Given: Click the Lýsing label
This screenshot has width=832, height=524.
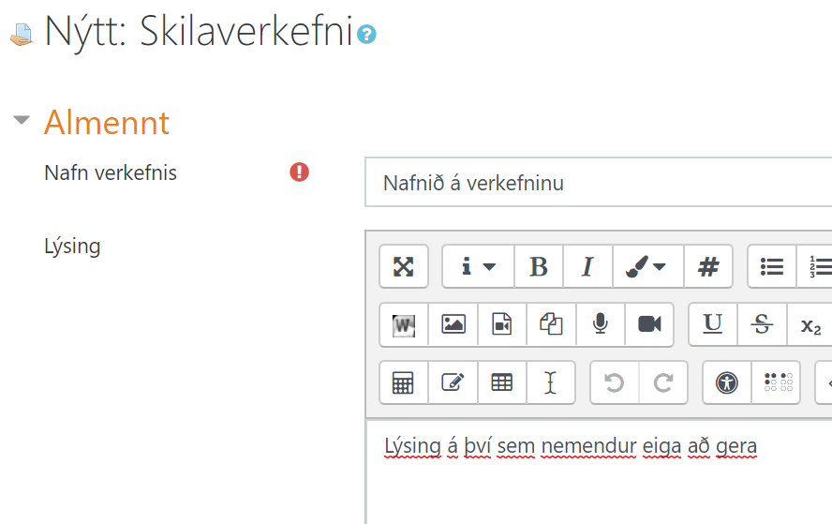Looking at the screenshot, I should [72, 247].
